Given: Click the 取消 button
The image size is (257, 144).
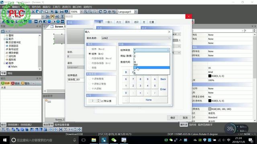Looking at the screenshot, I should (x=185, y=118).
